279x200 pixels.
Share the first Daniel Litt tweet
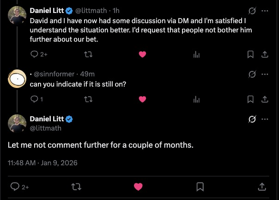(265, 54)
